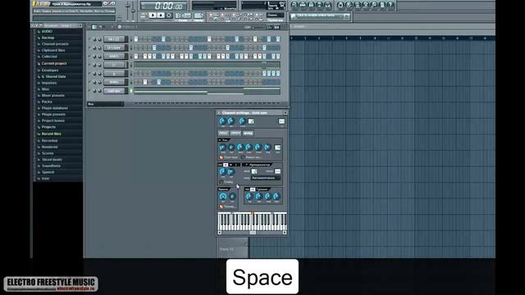Toggle the first step of the 808CH row
Screen dimensions: 525x295
coord(136,57)
